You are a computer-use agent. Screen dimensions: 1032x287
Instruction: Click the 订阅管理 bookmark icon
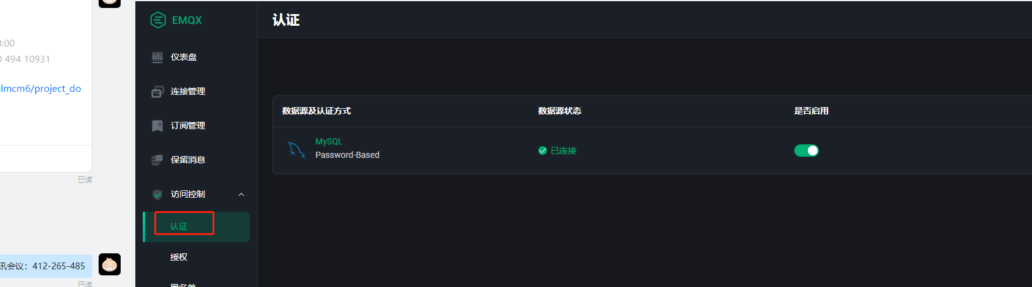(x=157, y=126)
